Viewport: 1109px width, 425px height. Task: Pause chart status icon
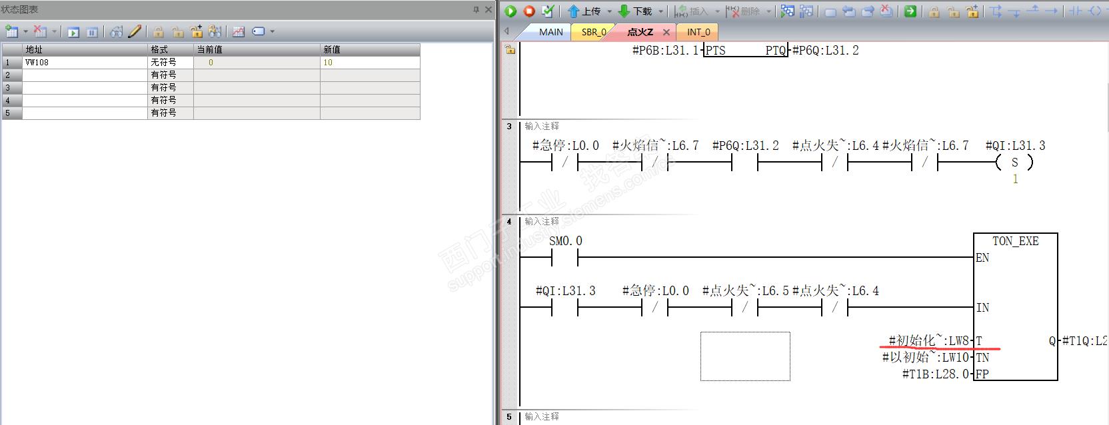[x=92, y=31]
